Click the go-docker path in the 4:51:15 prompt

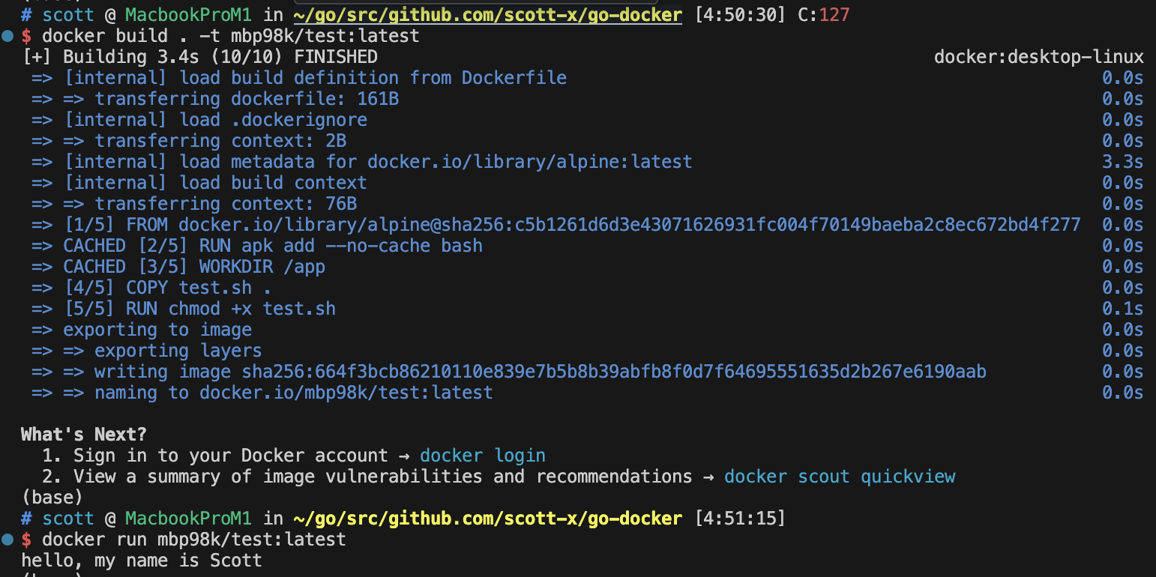pyautogui.click(x=487, y=519)
